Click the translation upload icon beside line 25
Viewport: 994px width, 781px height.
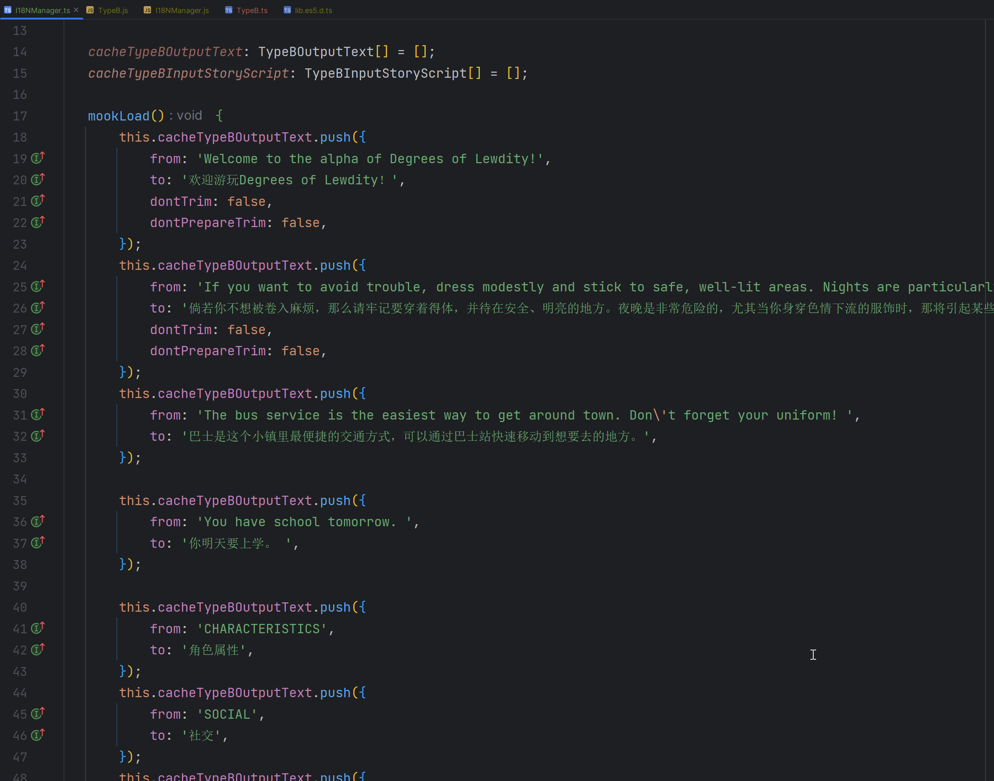pyautogui.click(x=37, y=286)
